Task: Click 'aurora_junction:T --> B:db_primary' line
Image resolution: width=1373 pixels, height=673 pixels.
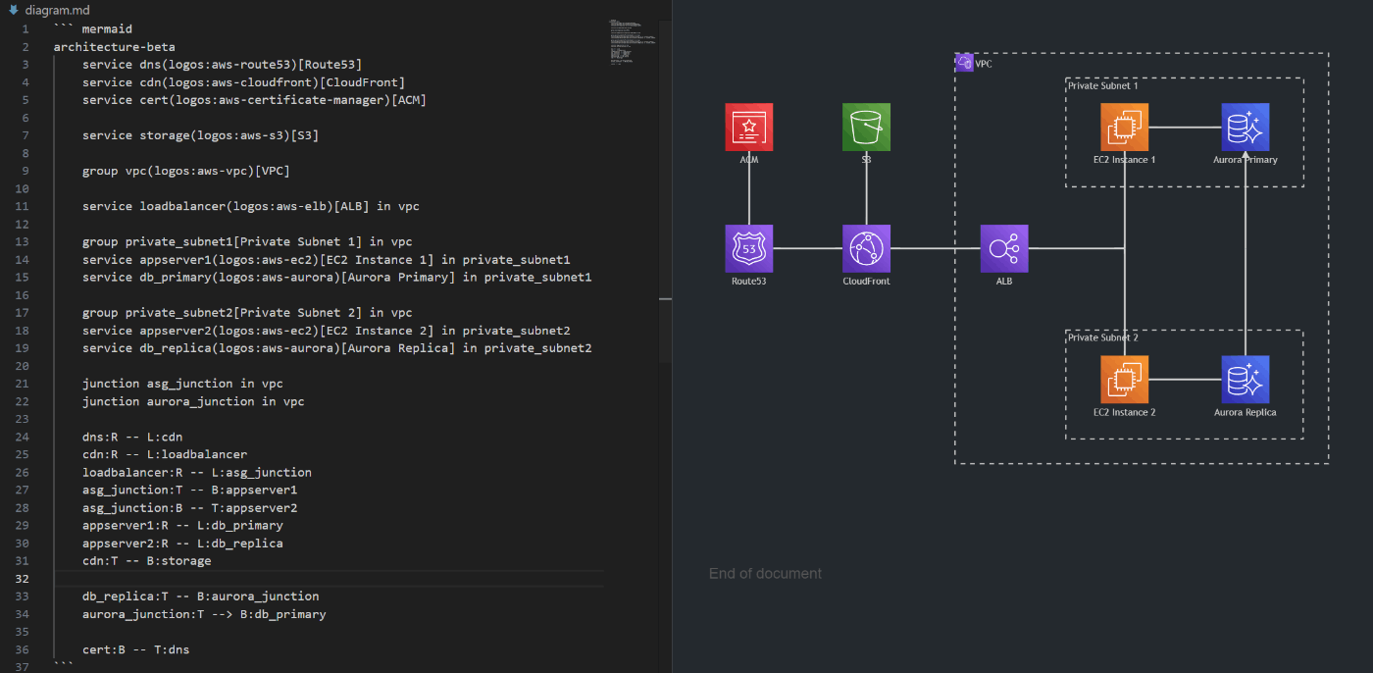Action: click(x=204, y=614)
